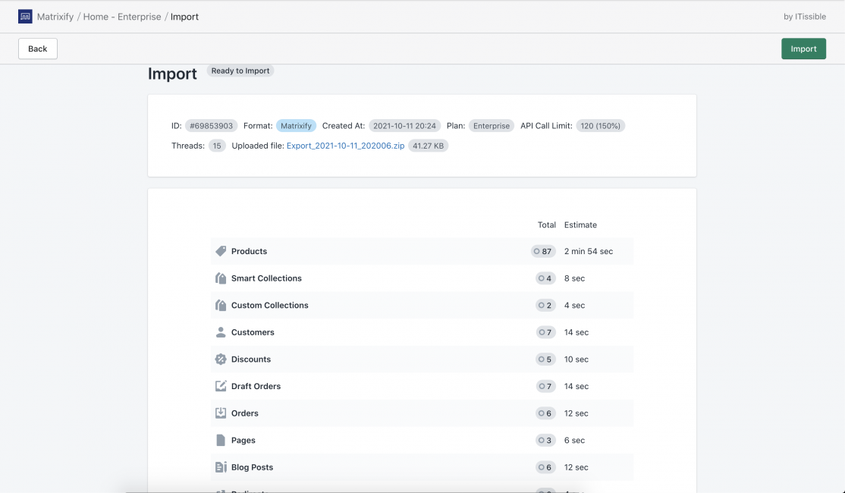Viewport: 845px width, 493px height.
Task: Click the Matrixify logo icon in the top bar
Action: [25, 16]
